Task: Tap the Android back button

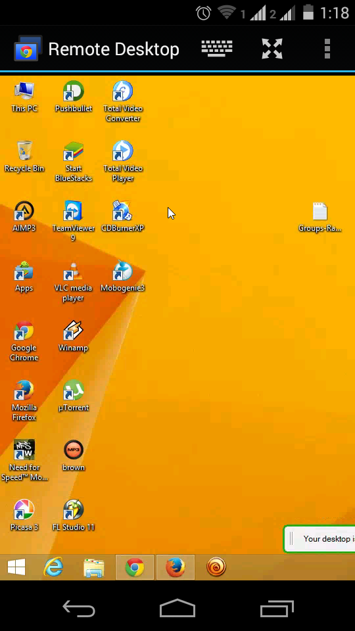Action: pos(79,609)
